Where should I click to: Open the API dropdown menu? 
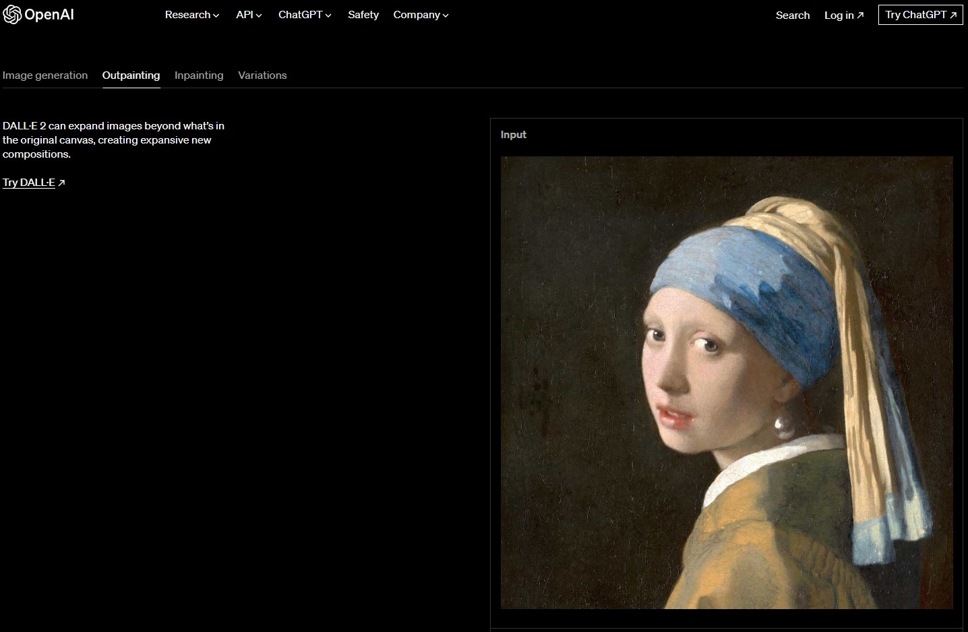click(249, 15)
